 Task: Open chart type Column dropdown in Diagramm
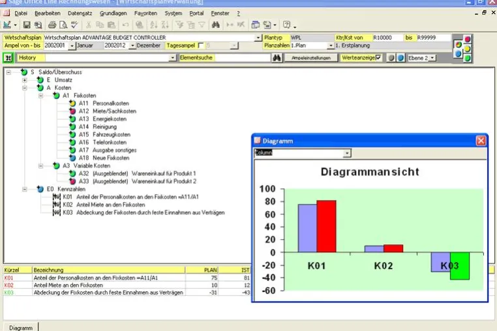pyautogui.click(x=347, y=153)
